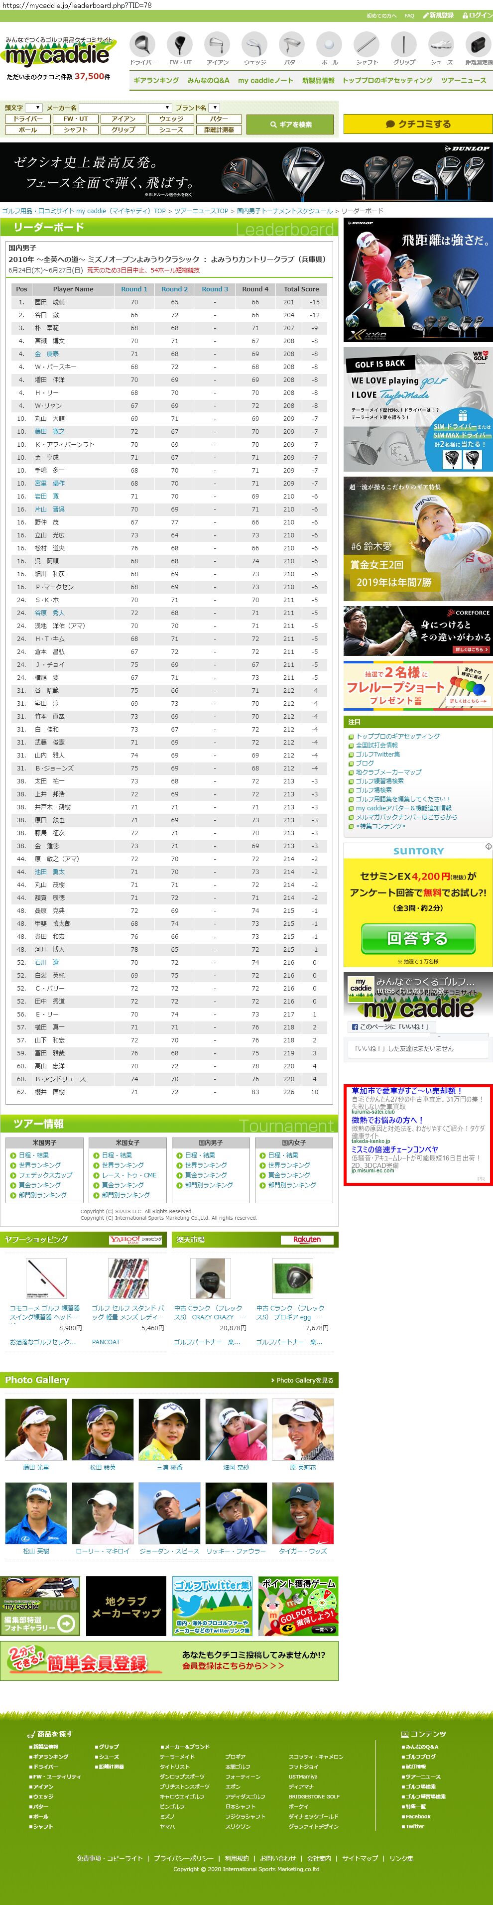Toggle the ドライバー filter button in search panel
This screenshot has height=1905, width=493.
pos(27,119)
